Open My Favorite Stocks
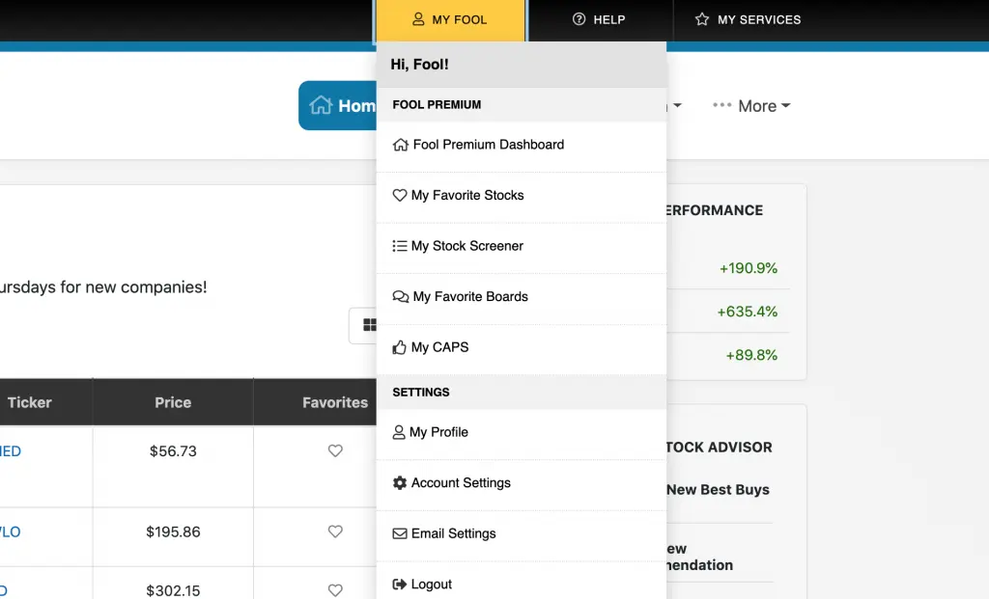Viewport: 989px width, 599px height. (521, 196)
